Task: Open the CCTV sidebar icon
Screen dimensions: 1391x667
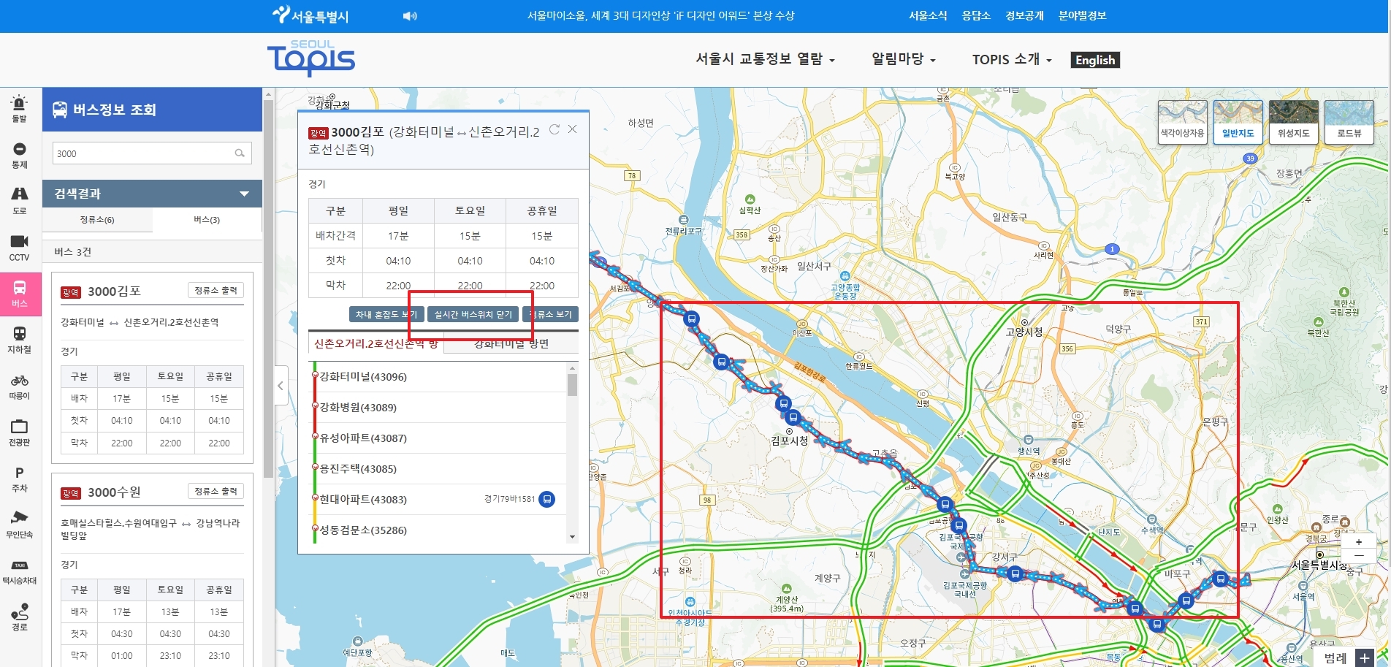Action: click(20, 248)
